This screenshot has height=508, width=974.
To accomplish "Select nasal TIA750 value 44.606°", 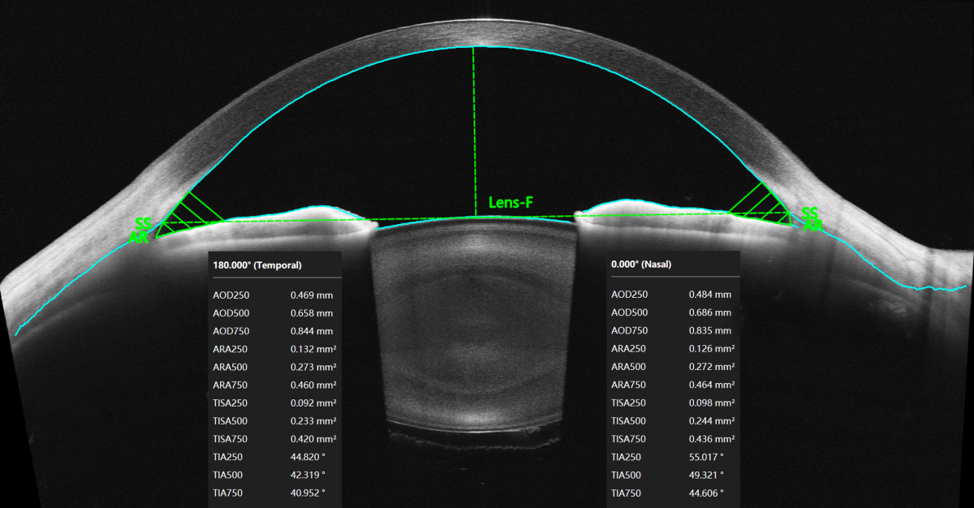I will pyautogui.click(x=706, y=493).
